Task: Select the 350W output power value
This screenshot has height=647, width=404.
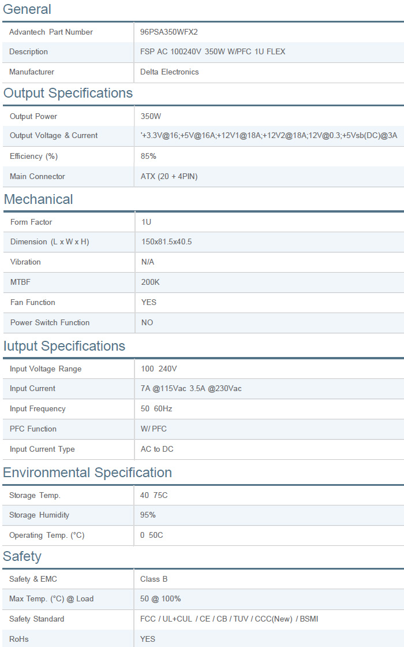Action: point(151,116)
